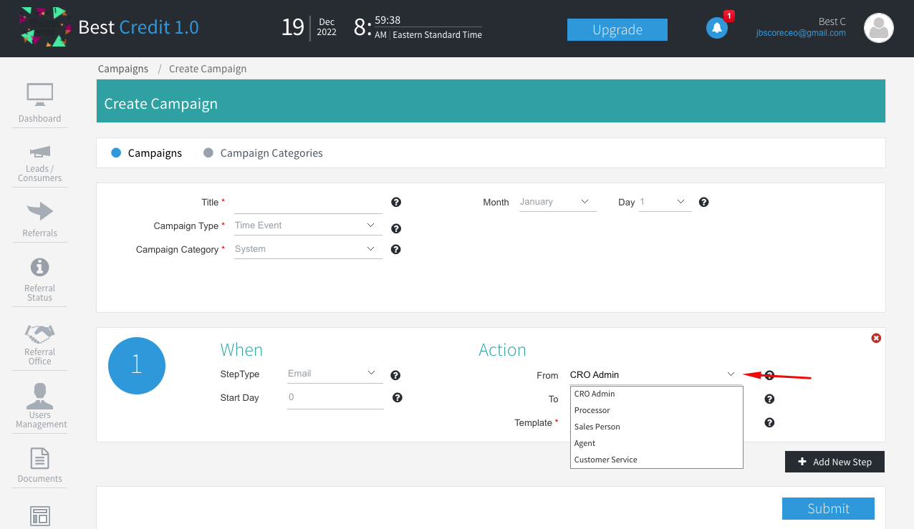Viewport: 914px width, 529px height.
Task: Show help for Campaign Type
Action: [x=396, y=229]
